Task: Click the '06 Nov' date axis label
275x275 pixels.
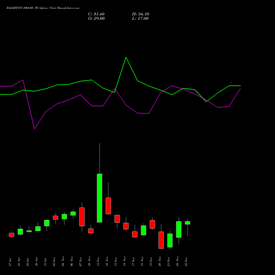Action: pyautogui.click(x=71, y=261)
